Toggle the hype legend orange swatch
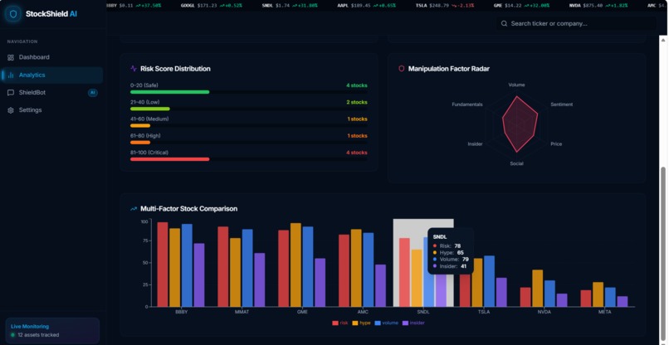The image size is (669, 345). (355, 323)
